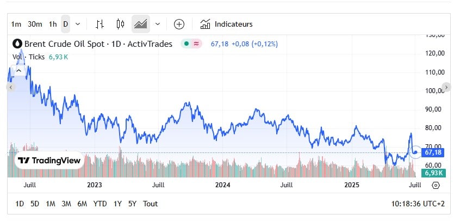
Task: Select the area chart style icon
Action: tap(141, 24)
